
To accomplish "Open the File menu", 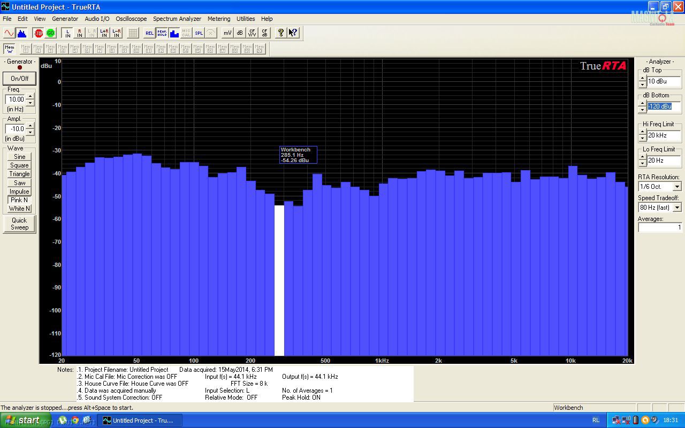I will point(7,19).
